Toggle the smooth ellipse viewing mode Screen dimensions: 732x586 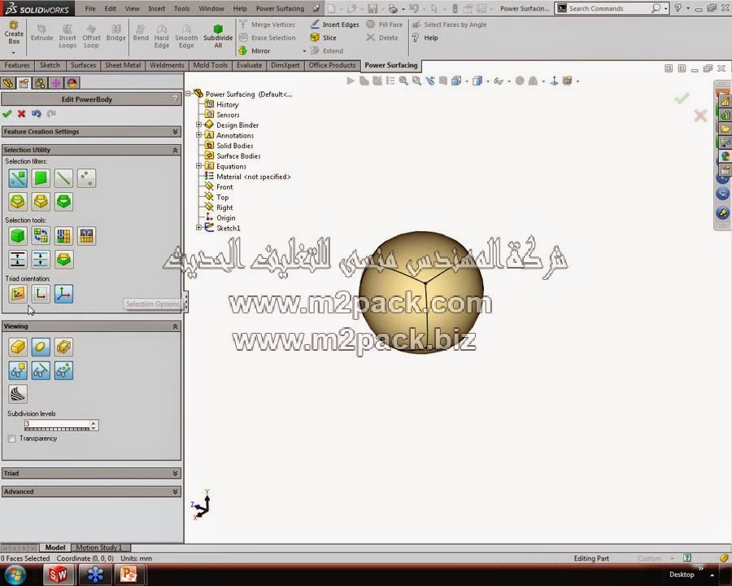[41, 347]
